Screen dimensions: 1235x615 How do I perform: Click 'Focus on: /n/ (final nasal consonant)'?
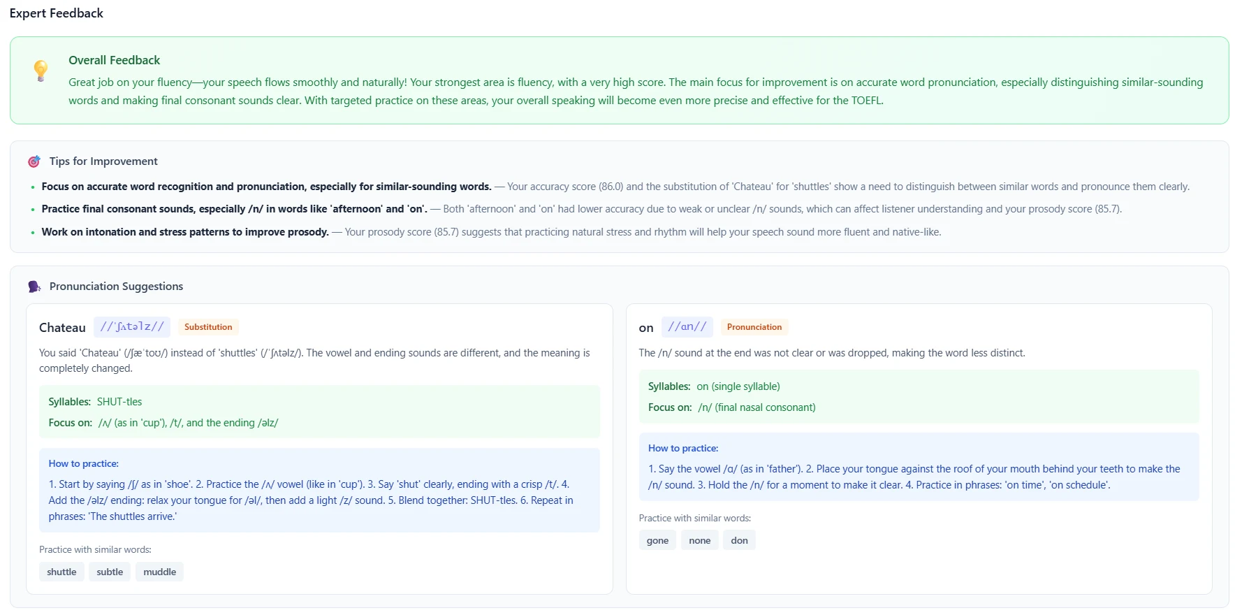[731, 407]
